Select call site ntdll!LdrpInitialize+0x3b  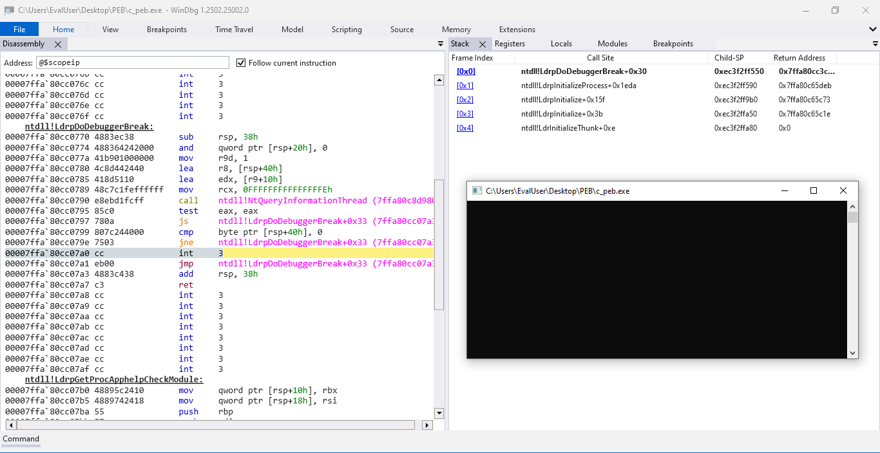point(562,114)
